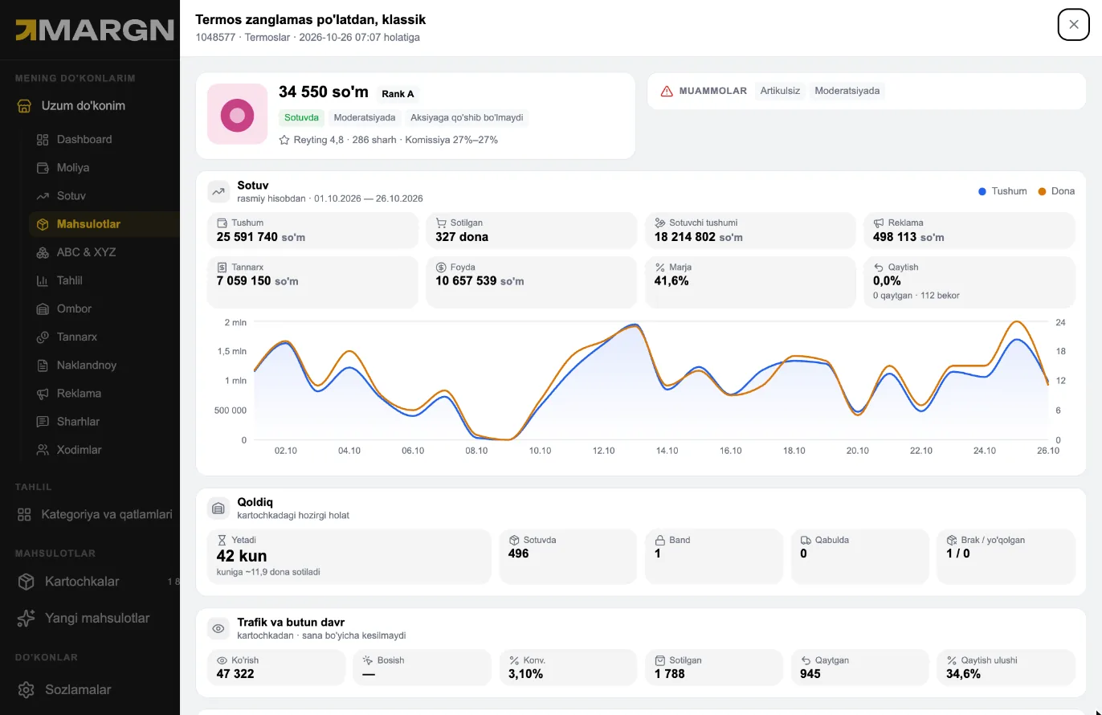The width and height of the screenshot is (1102, 715).
Task: Click the Trafik section eye icon
Action: 218,628
